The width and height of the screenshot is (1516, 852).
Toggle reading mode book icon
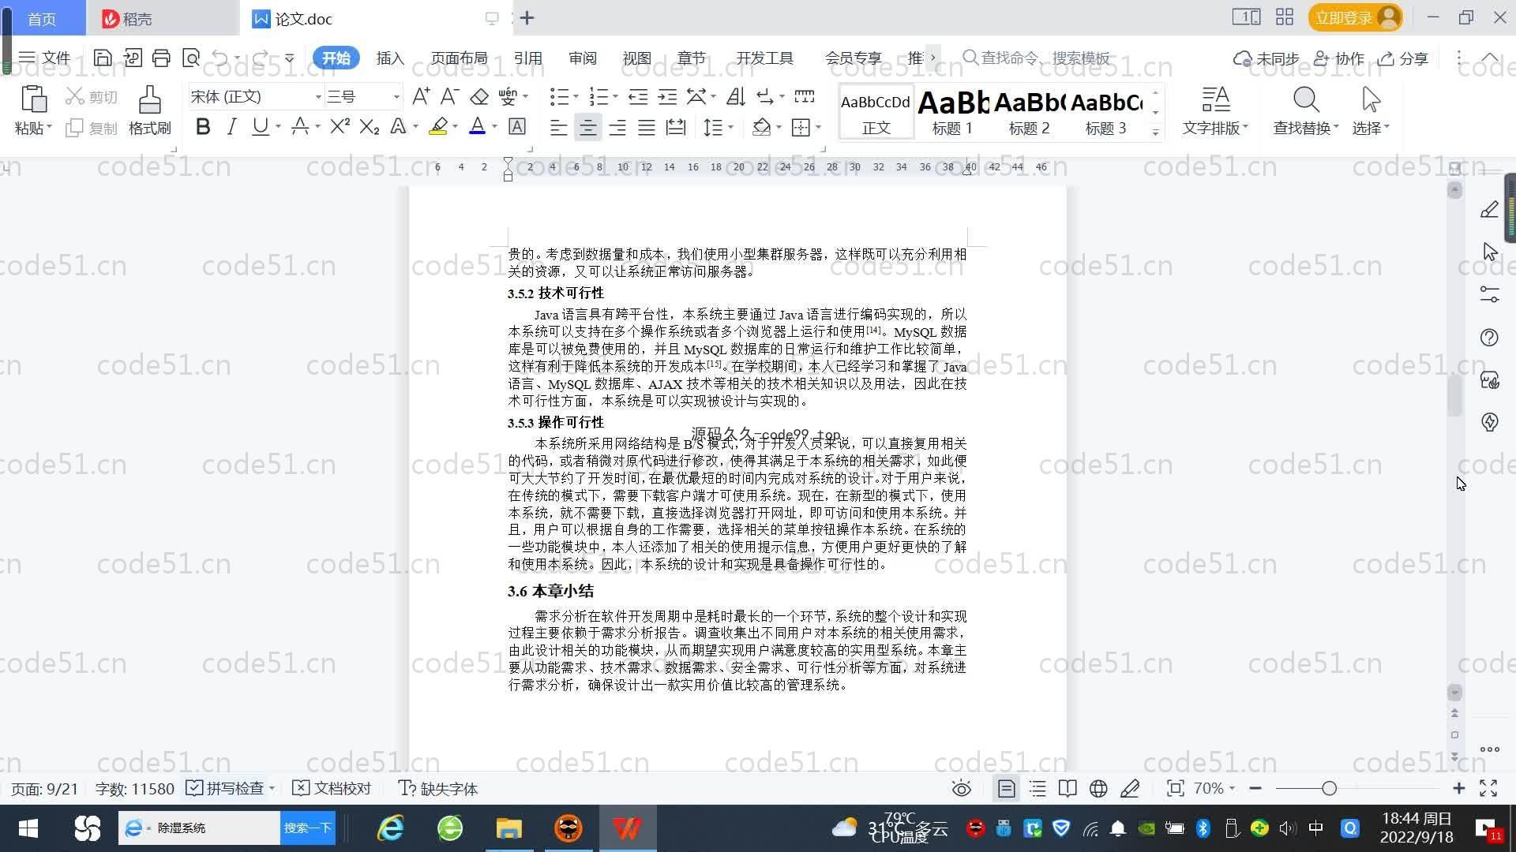[x=1068, y=788]
